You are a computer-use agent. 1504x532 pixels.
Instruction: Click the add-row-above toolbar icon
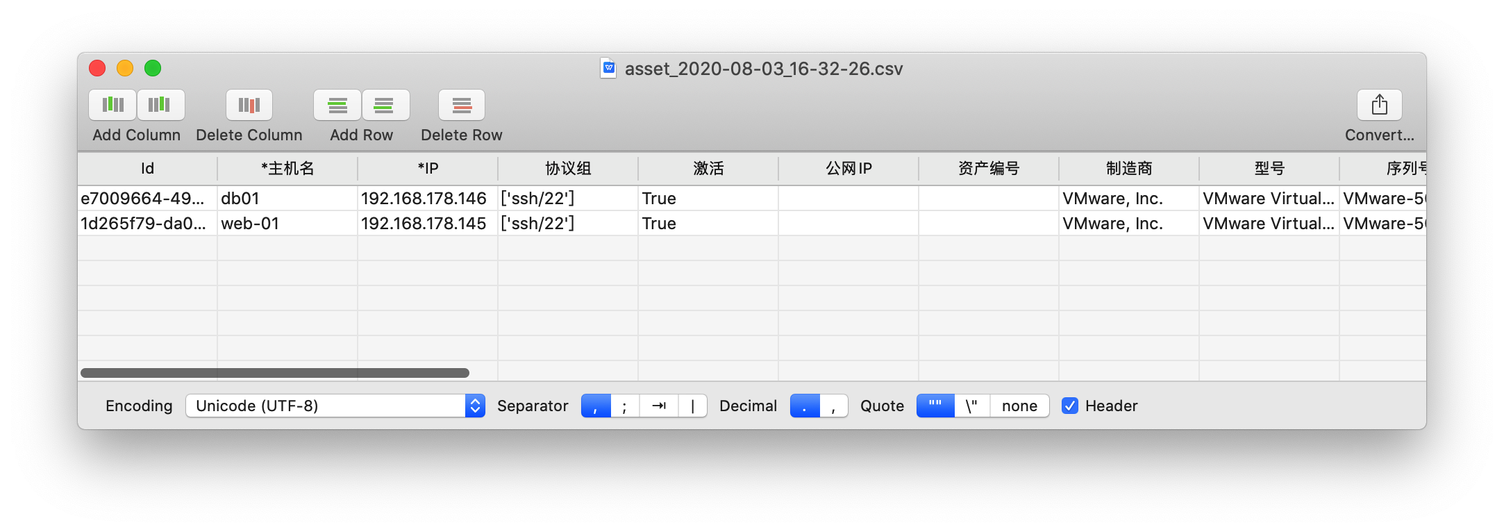tap(337, 105)
